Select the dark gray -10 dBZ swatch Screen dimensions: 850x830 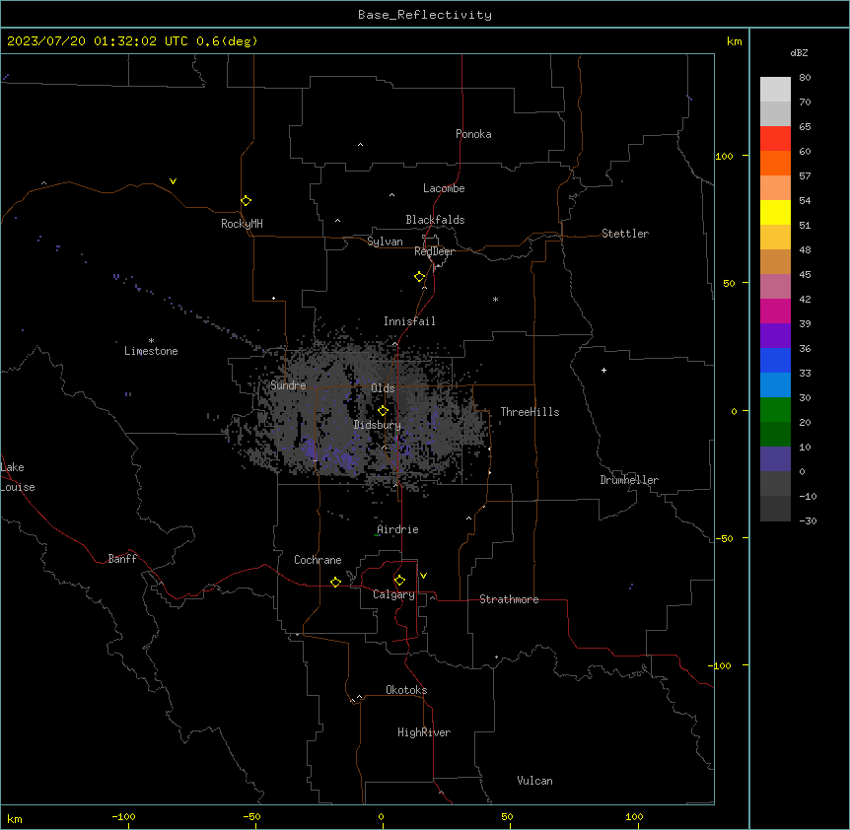[x=775, y=509]
